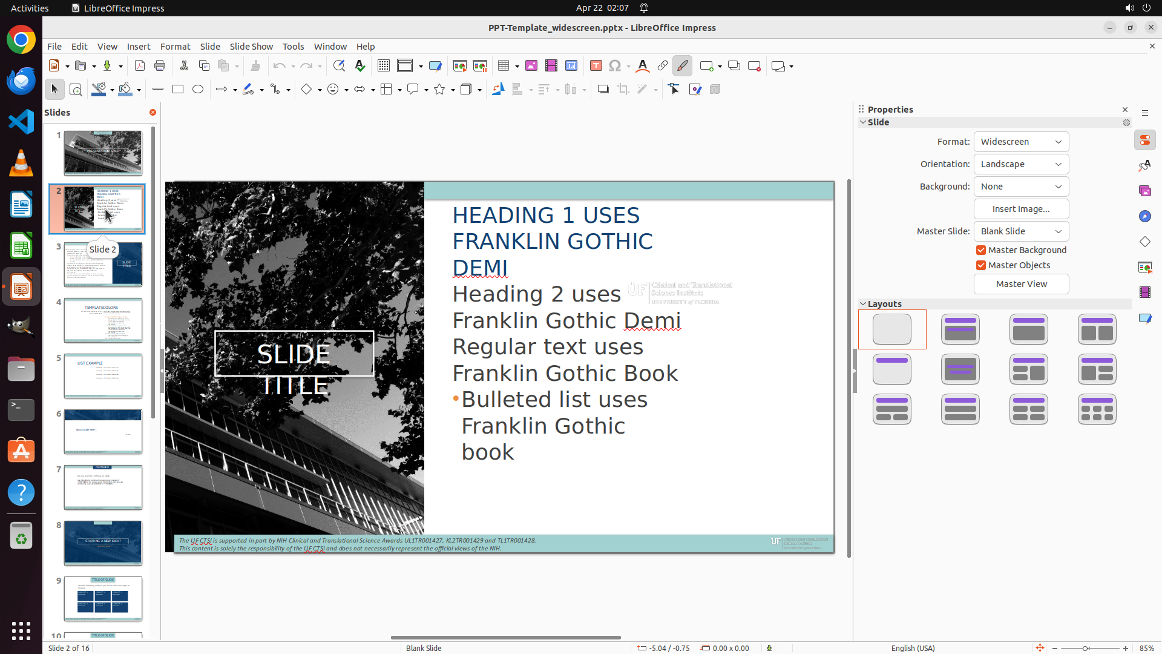Image resolution: width=1162 pixels, height=654 pixels.
Task: Click the Export as PDF icon
Action: coord(140,66)
